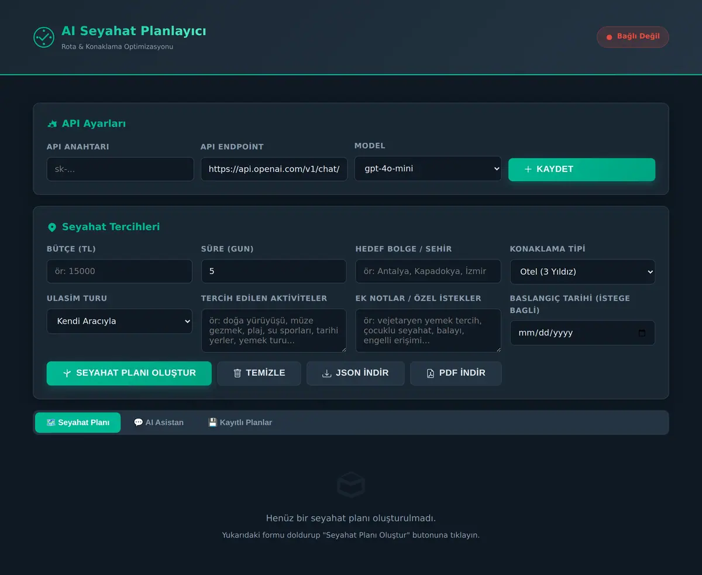Focus the API ANAHTARI input field
This screenshot has width=702, height=575.
click(x=120, y=169)
